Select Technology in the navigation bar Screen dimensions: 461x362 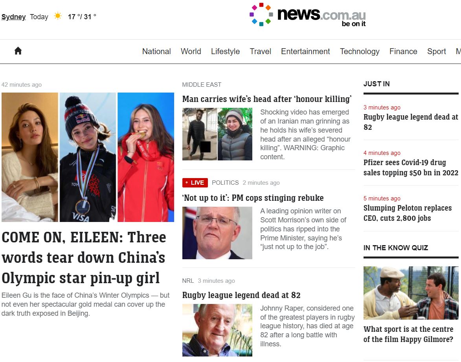(360, 51)
